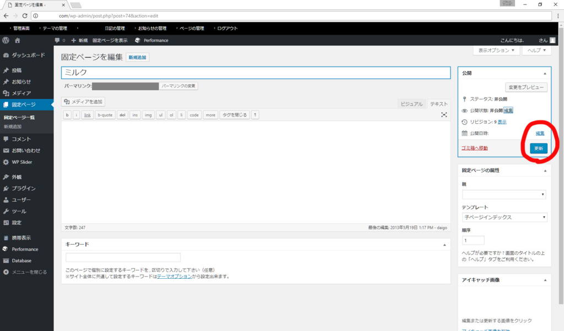Open the お問い合わせ sidebar menu
The image size is (564, 331).
coord(26,151)
